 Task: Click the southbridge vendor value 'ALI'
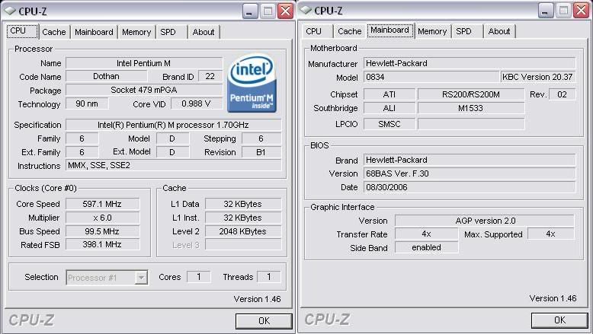(x=389, y=108)
